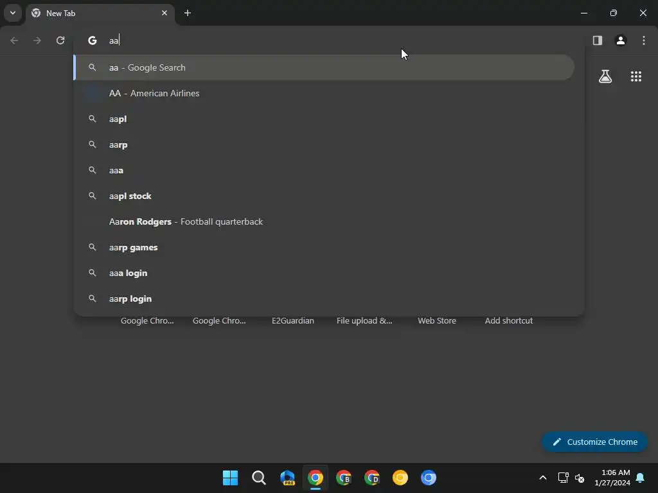Show hidden tray icons chevron
The width and height of the screenshot is (658, 493).
[x=542, y=478]
